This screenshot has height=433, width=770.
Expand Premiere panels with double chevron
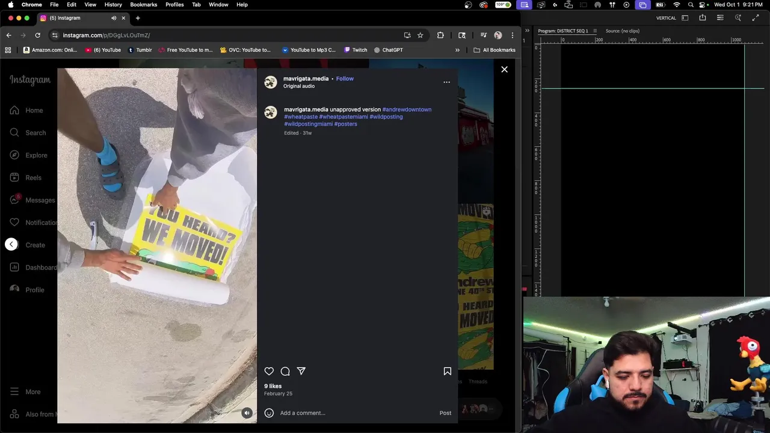pyautogui.click(x=527, y=31)
